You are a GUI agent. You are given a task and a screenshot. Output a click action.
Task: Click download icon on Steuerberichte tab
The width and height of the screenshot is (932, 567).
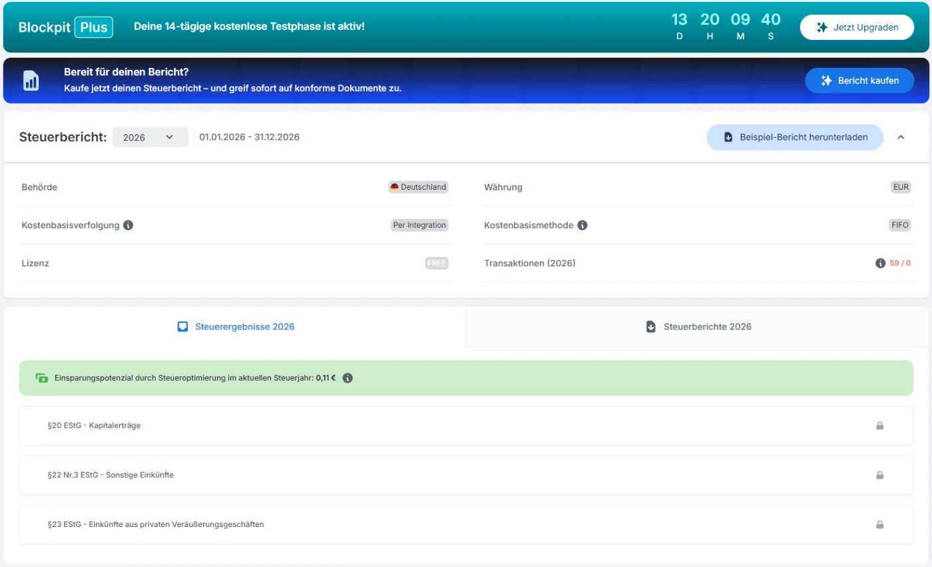[651, 327]
